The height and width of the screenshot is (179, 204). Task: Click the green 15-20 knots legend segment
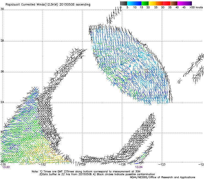(x=145, y=3)
